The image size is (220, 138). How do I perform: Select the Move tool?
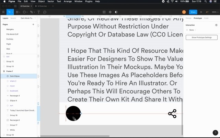tap(9, 12)
